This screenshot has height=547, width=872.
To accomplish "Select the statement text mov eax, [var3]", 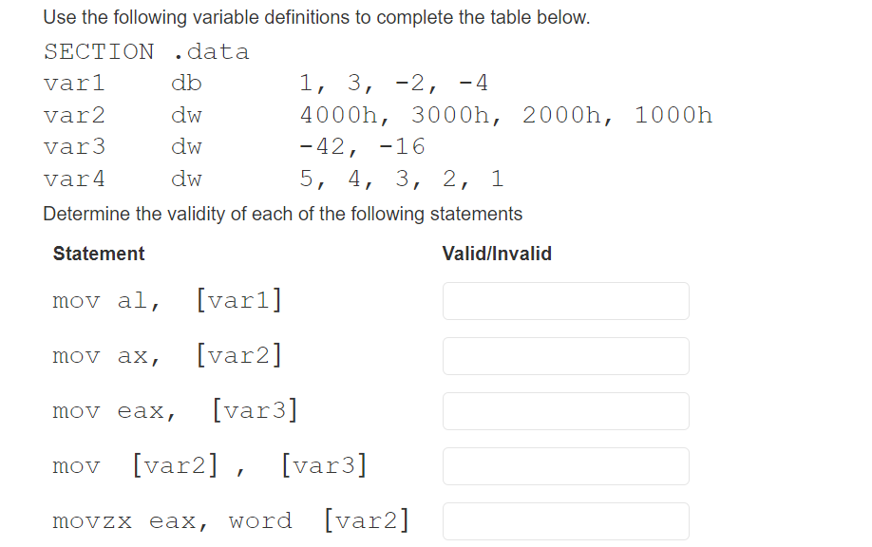I will [176, 410].
